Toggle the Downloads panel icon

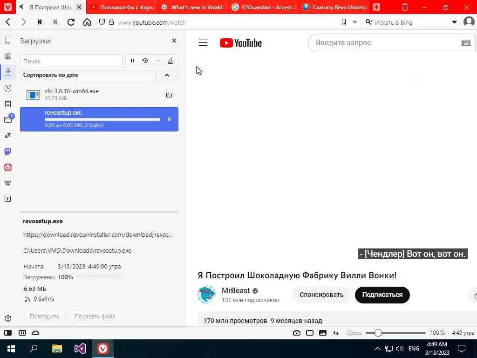(8, 72)
